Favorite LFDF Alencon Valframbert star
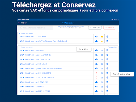This screenshot has height=102, width=136. [102, 78]
